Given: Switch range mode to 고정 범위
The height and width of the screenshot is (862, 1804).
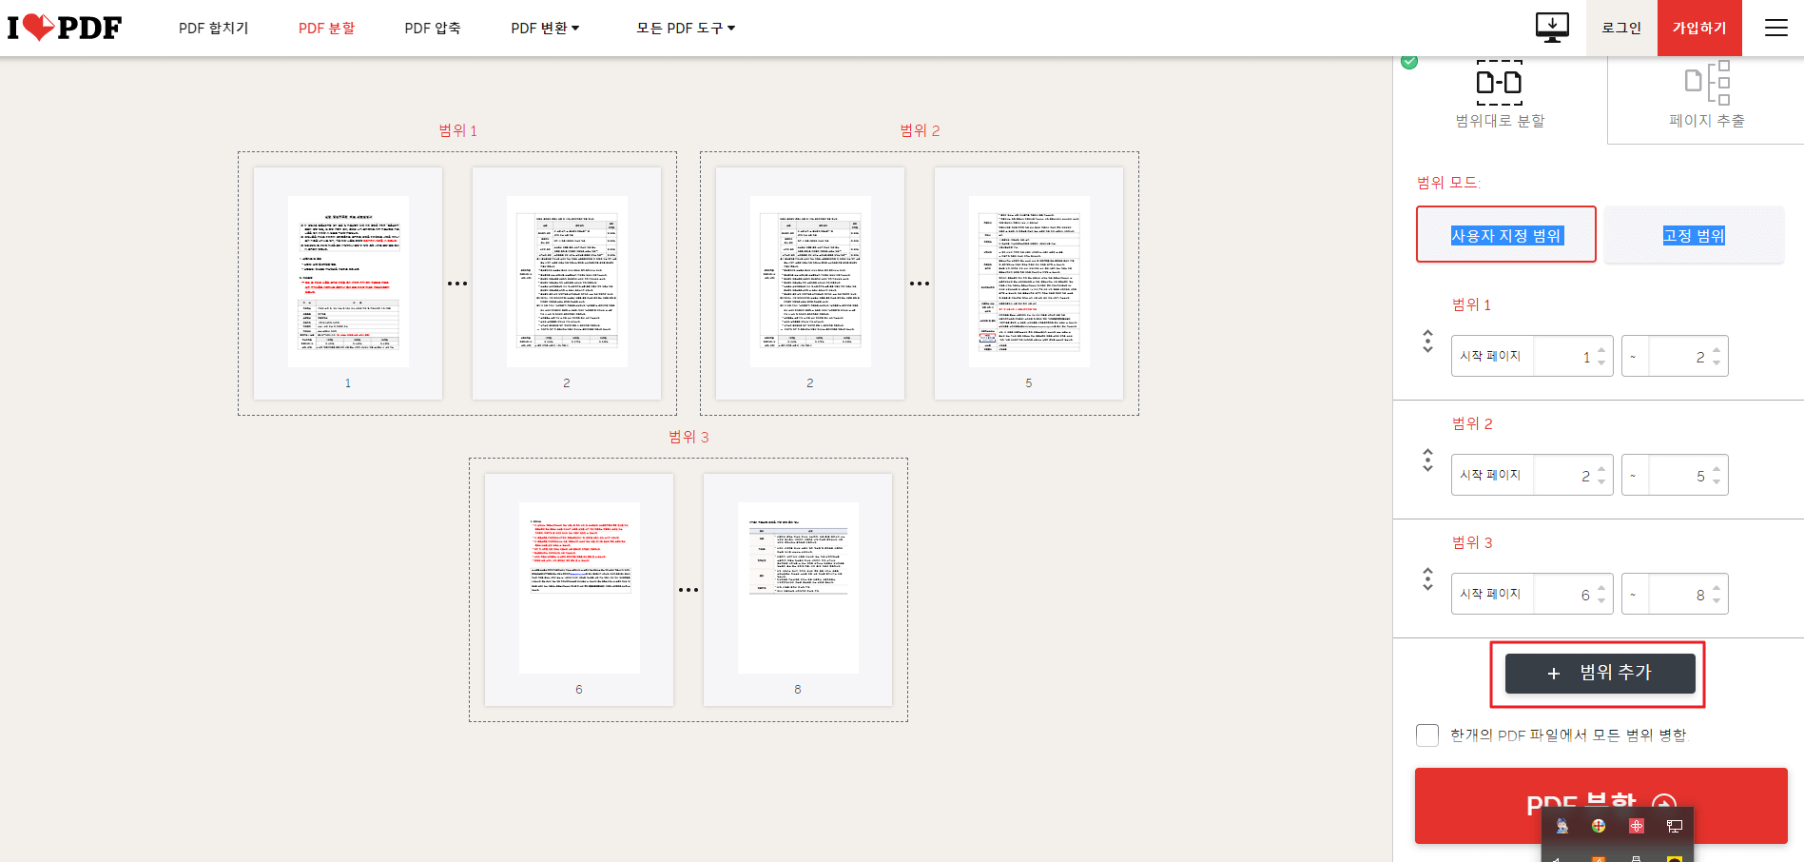Looking at the screenshot, I should point(1693,235).
